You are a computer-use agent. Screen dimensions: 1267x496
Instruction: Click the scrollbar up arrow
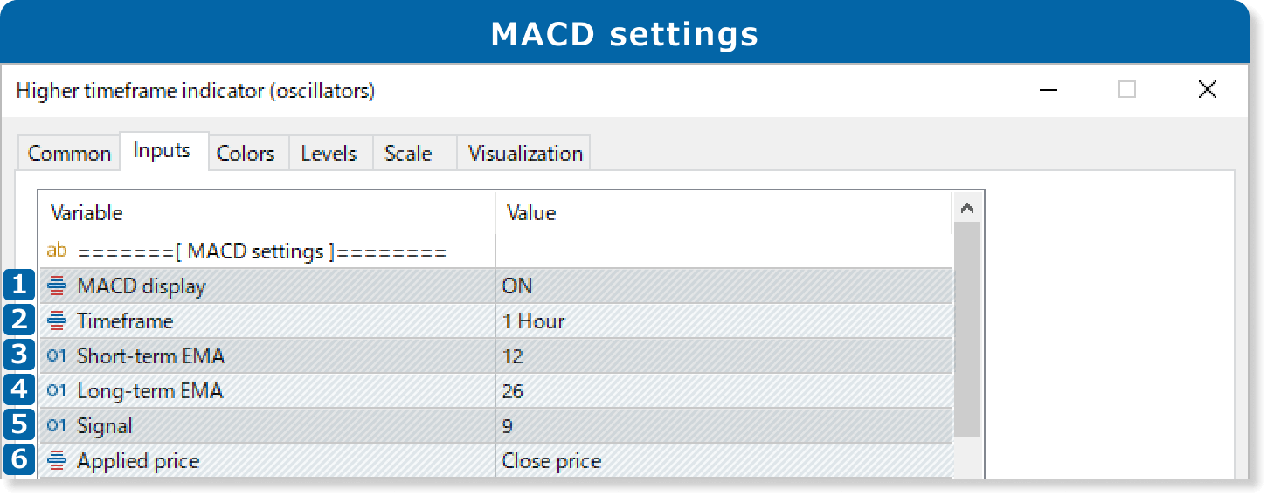pyautogui.click(x=966, y=209)
